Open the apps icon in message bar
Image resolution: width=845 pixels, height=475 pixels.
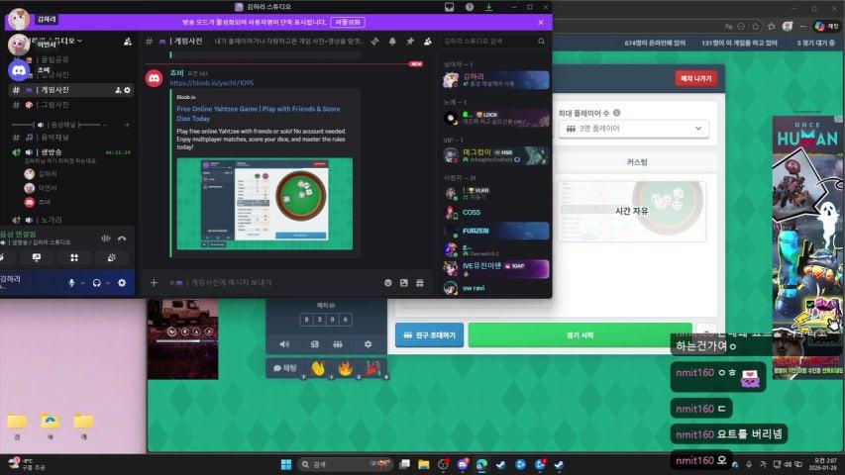coord(420,282)
